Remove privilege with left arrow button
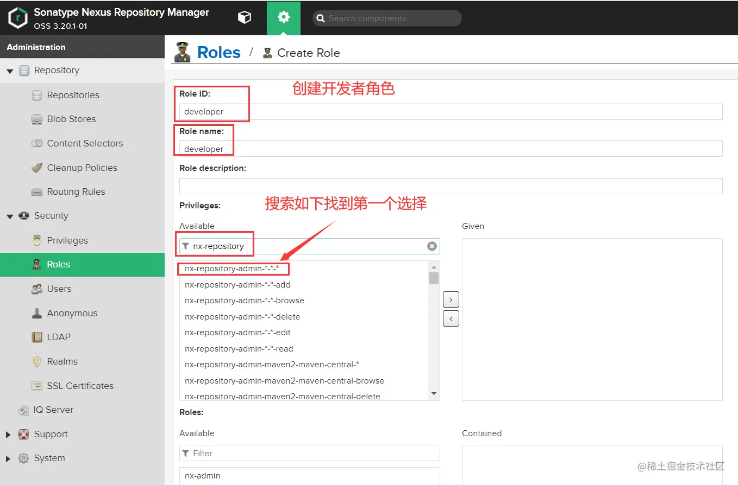This screenshot has width=738, height=485. coord(451,318)
